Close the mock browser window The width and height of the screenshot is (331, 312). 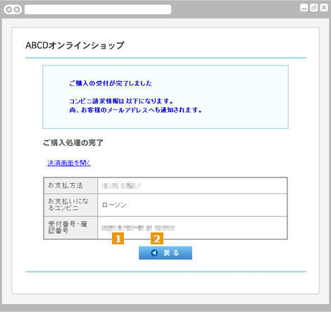324,8
